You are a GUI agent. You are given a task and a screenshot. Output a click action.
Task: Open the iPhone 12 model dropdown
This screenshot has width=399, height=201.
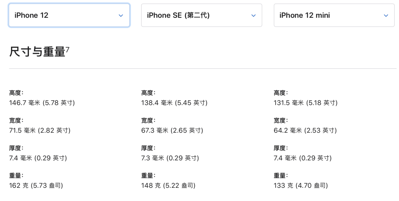69,15
